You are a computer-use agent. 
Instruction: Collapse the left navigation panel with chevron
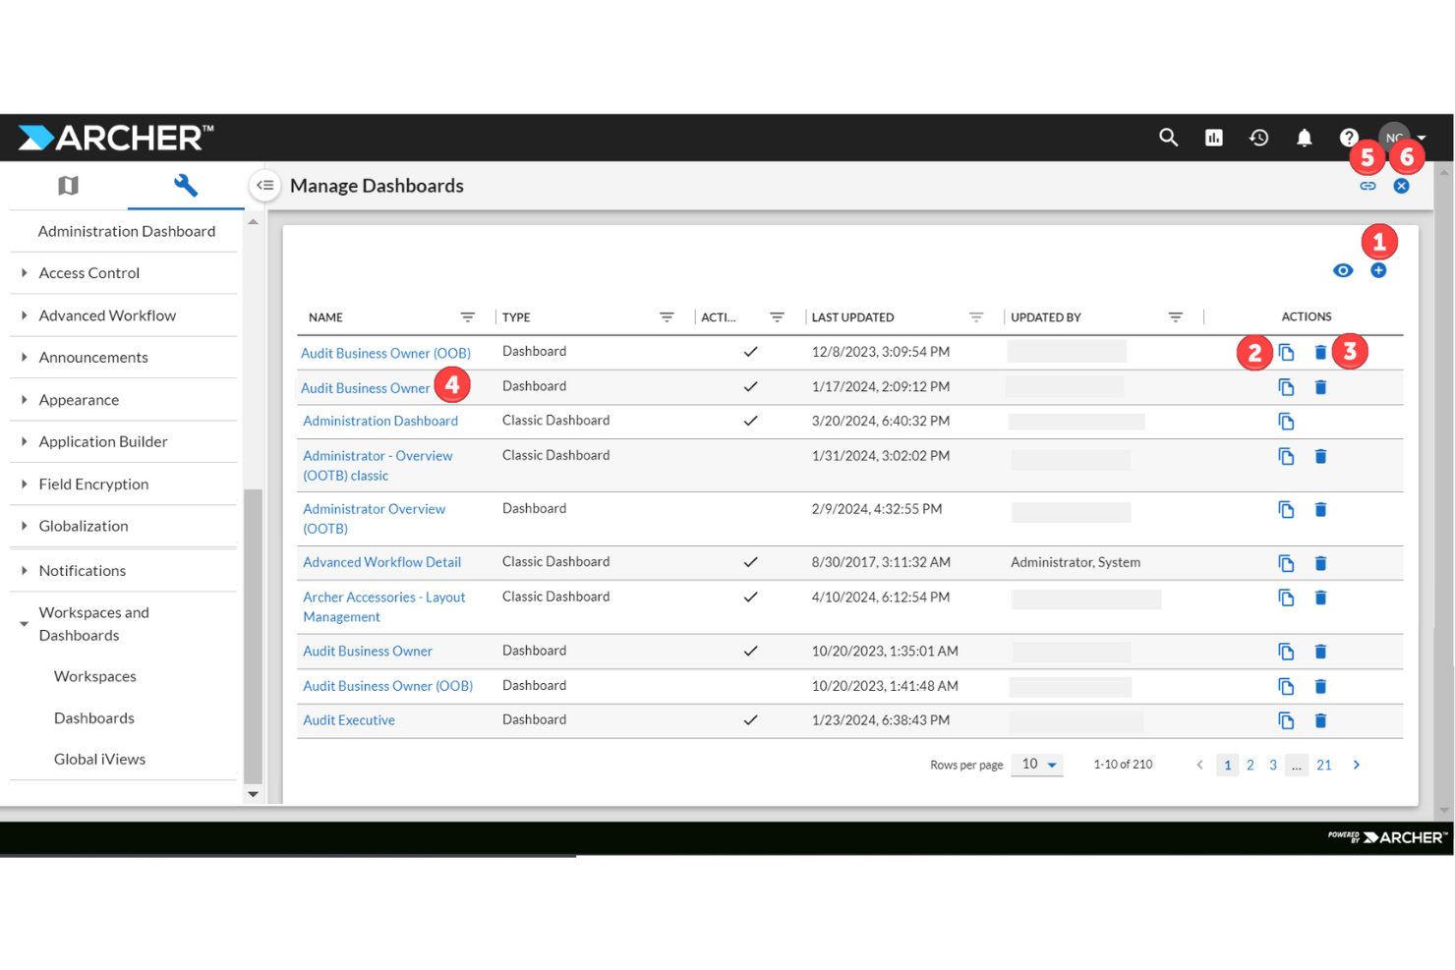tap(263, 185)
